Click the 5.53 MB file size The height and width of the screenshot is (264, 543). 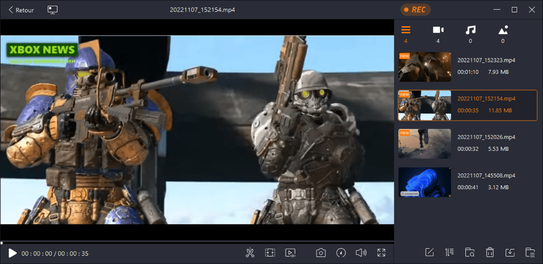498,149
